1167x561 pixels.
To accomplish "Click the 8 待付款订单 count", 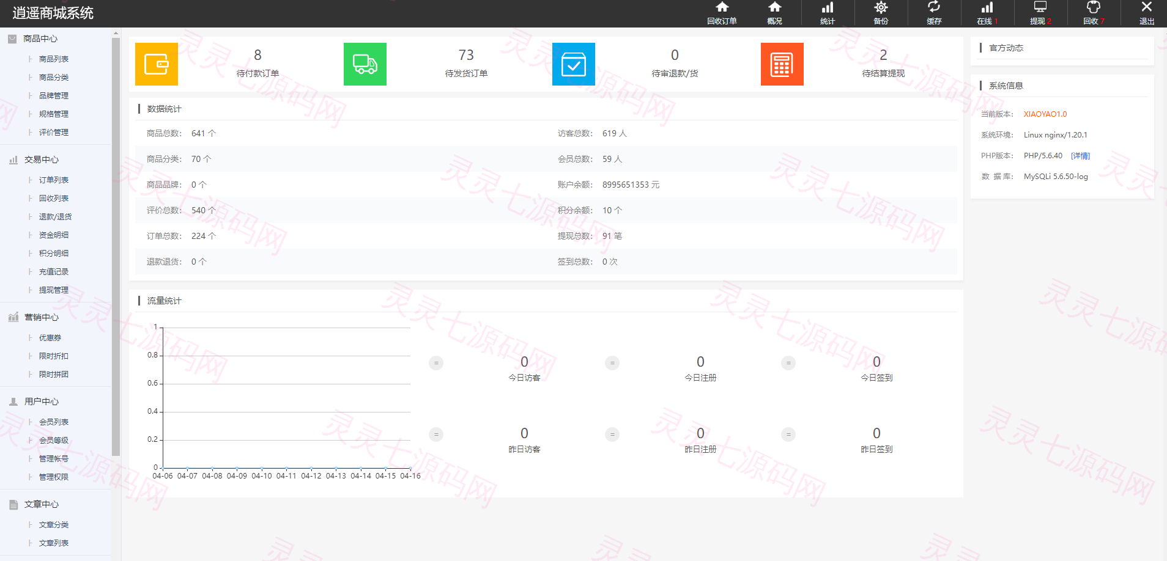I will [257, 55].
